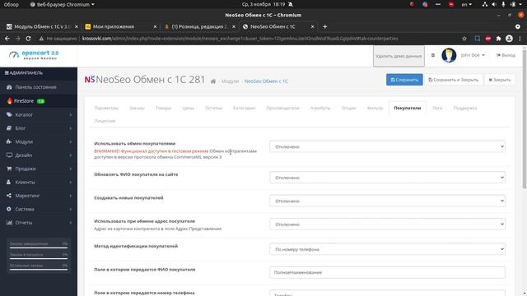
Task: Expand Модули sidebar menu
Action: (x=39, y=141)
